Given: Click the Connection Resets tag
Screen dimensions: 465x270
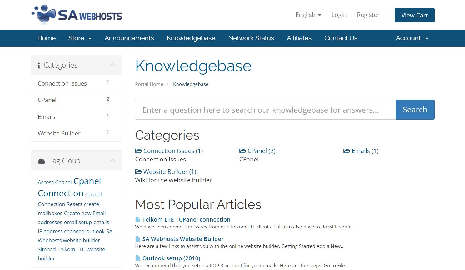Looking at the screenshot, I should pyautogui.click(x=60, y=204).
